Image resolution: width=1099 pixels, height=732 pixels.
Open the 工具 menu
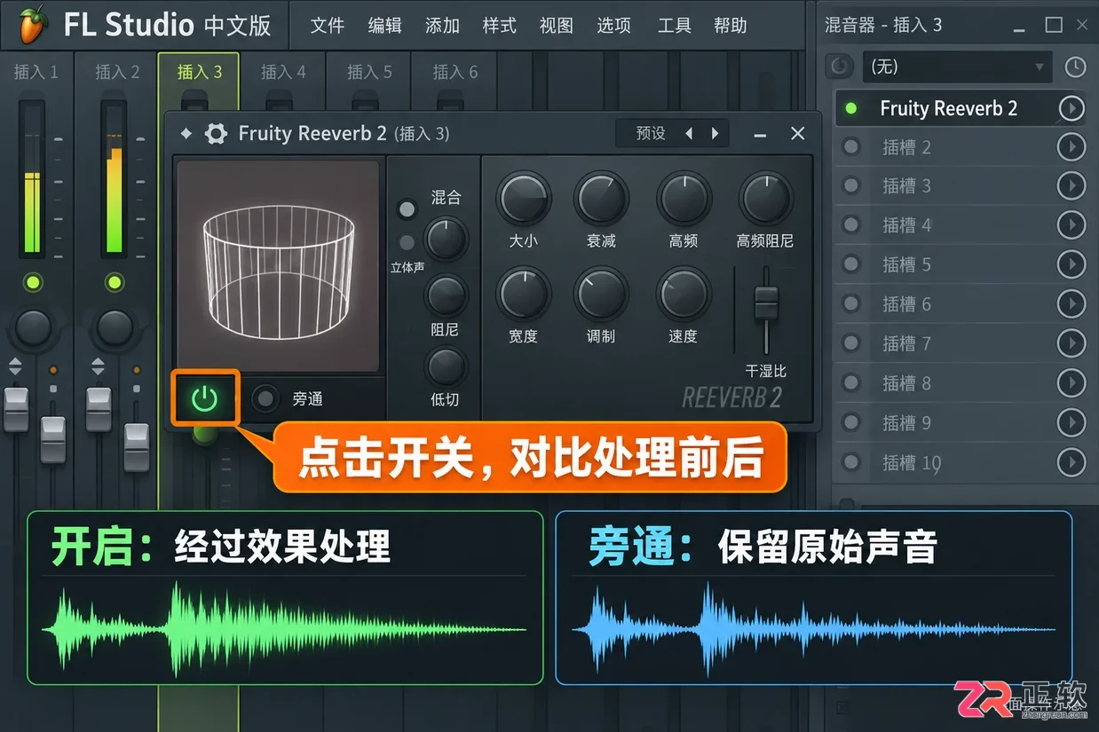pyautogui.click(x=674, y=26)
